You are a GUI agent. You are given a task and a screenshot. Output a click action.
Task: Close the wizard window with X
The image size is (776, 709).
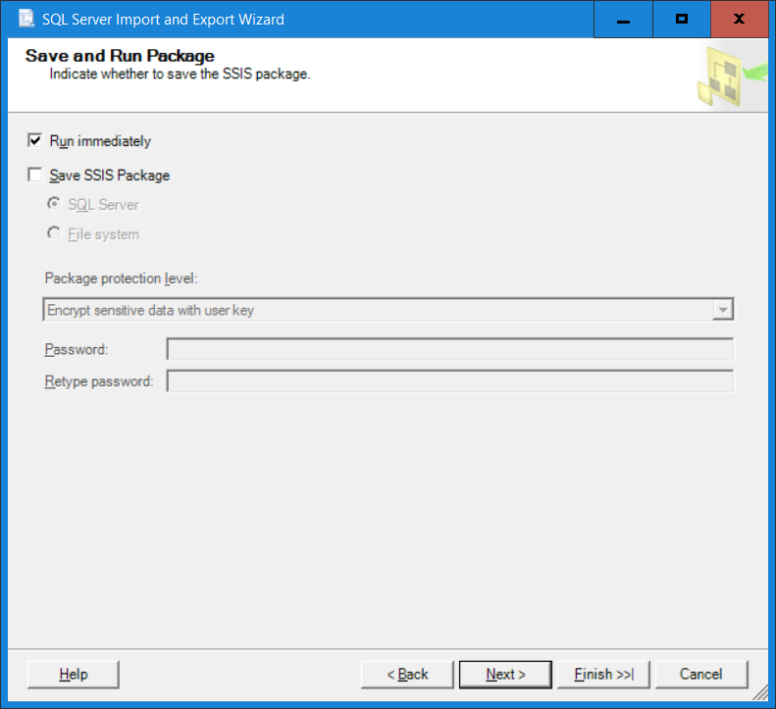(740, 20)
